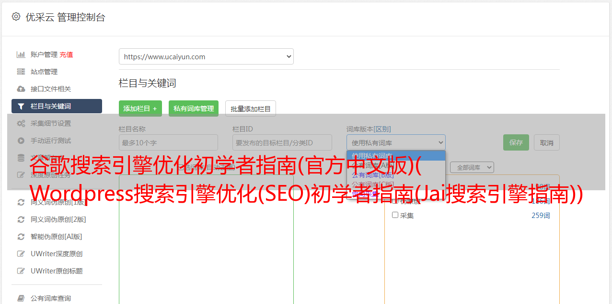Click the red 充值 link
Screen dimensions: 612x304
pyautogui.click(x=66, y=54)
